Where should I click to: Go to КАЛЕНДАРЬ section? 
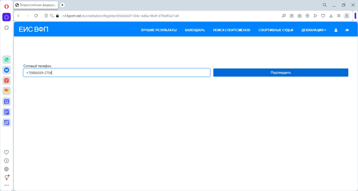click(195, 30)
